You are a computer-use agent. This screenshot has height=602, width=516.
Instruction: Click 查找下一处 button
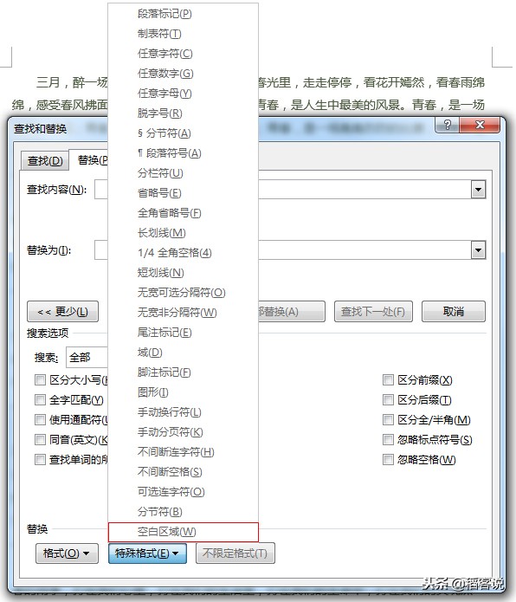(x=373, y=311)
